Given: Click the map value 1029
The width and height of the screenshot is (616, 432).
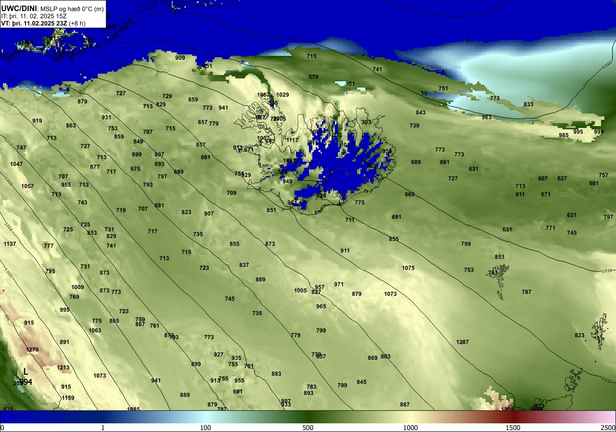Looking at the screenshot, I should click(x=282, y=95).
